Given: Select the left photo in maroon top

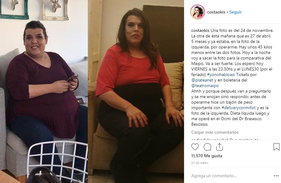Looking at the screenshot, I should pos(44,91).
